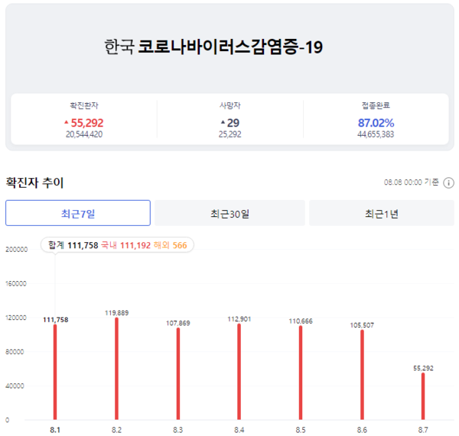Click the 해외 566 value in tooltip
Image resolution: width=459 pixels, height=436 pixels.
(x=170, y=245)
